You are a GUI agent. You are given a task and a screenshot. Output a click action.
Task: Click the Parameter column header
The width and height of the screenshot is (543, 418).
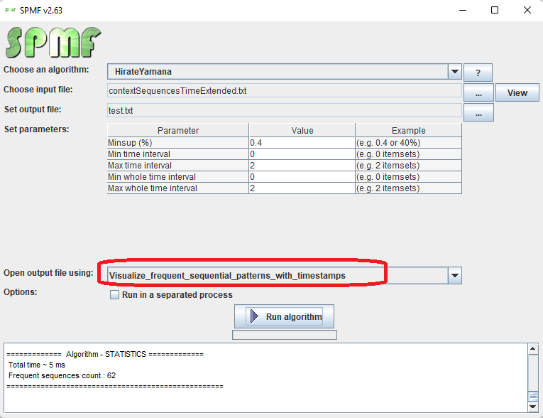pos(178,131)
